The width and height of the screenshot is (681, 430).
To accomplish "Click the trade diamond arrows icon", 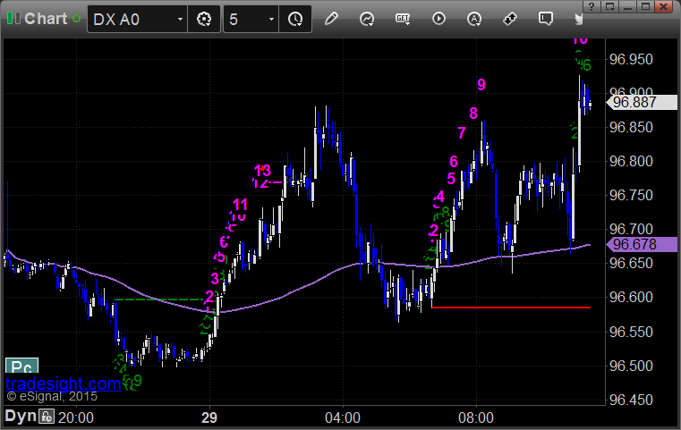I will click(510, 19).
